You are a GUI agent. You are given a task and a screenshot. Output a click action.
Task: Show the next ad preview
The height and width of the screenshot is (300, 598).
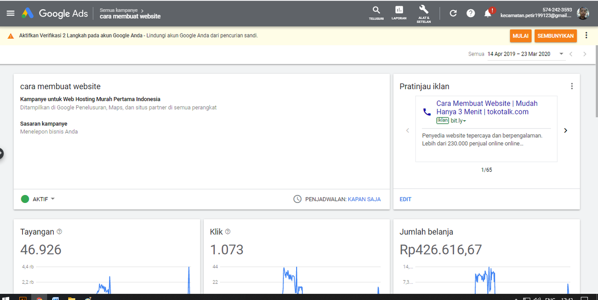[565, 131]
